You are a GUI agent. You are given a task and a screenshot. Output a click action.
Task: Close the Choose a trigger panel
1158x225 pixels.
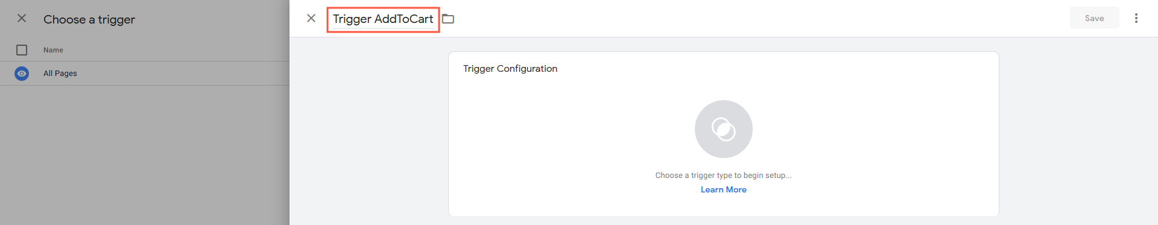(x=22, y=18)
